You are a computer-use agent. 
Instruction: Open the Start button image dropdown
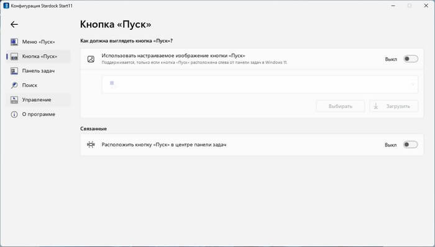point(260,84)
